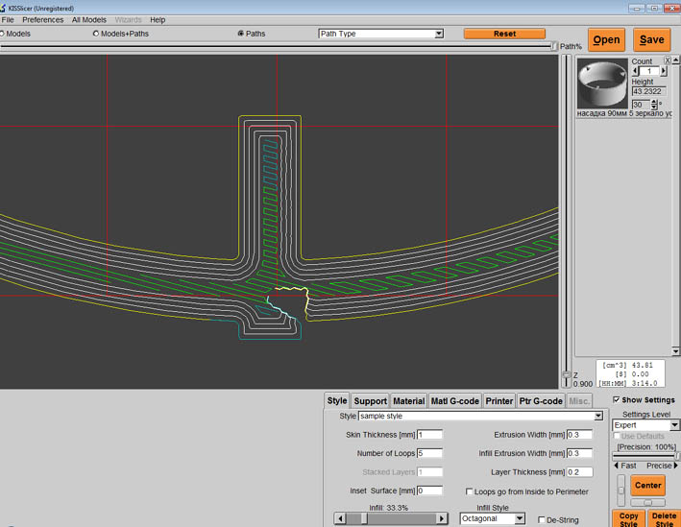Click infill slider left arrow
681x527 pixels.
[x=340, y=518]
